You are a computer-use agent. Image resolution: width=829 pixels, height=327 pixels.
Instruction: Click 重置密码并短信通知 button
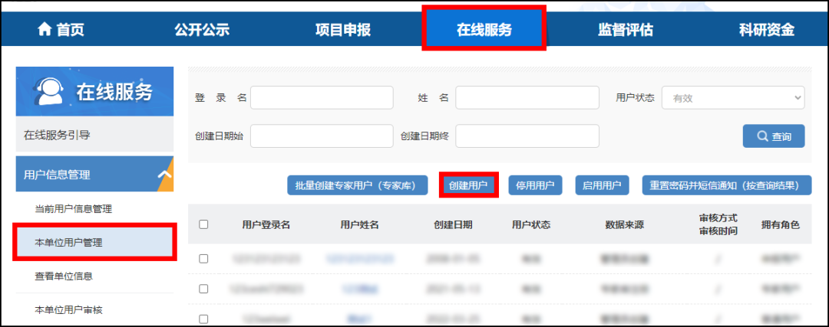coord(726,185)
